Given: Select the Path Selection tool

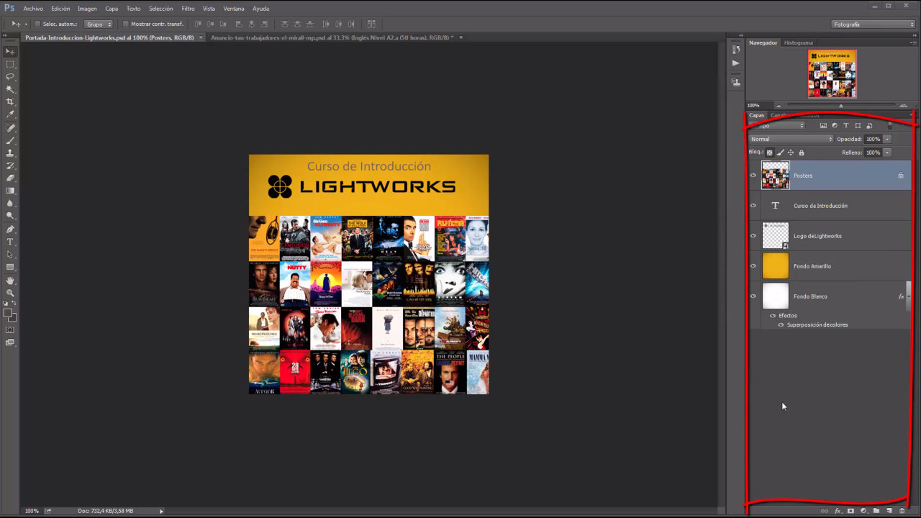Looking at the screenshot, I should (x=10, y=254).
